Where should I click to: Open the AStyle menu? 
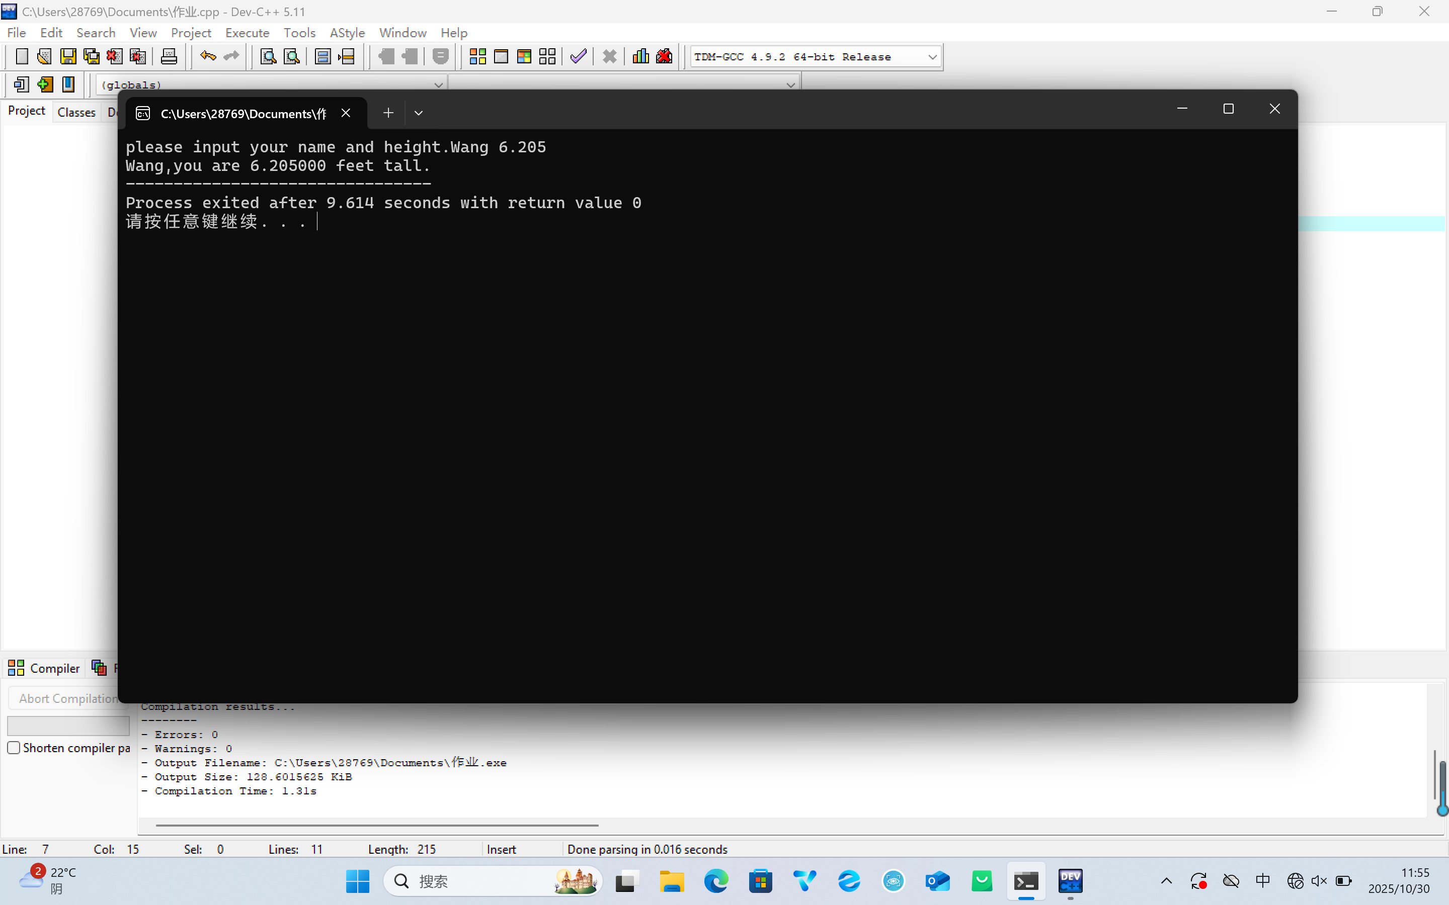347,32
